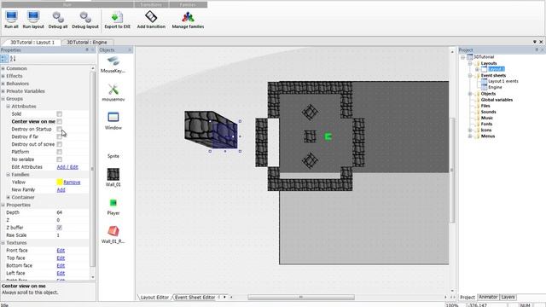
Task: Select the Window object icon
Action: pyautogui.click(x=113, y=118)
